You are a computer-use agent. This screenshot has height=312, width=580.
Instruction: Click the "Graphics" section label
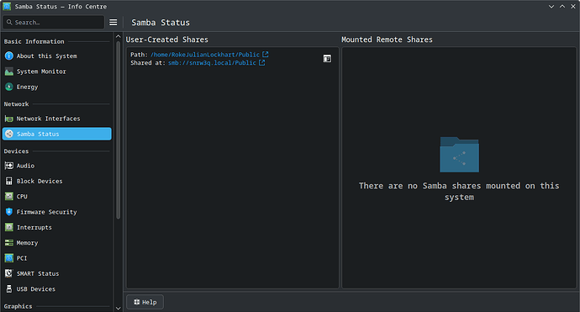coord(18,306)
